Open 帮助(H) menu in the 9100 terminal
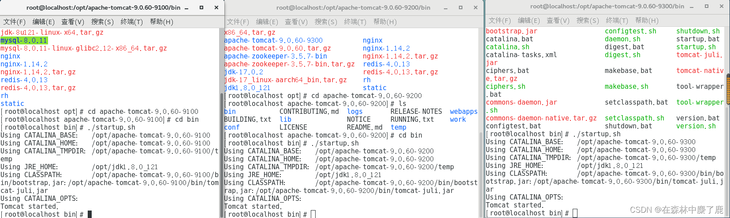This screenshot has height=218, width=730. coord(161,22)
